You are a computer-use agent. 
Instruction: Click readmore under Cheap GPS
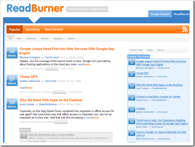click(26, 88)
